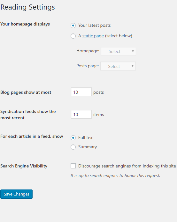Click the Syndication feeds items number field
The width and height of the screenshot is (177, 222).
pos(81,114)
